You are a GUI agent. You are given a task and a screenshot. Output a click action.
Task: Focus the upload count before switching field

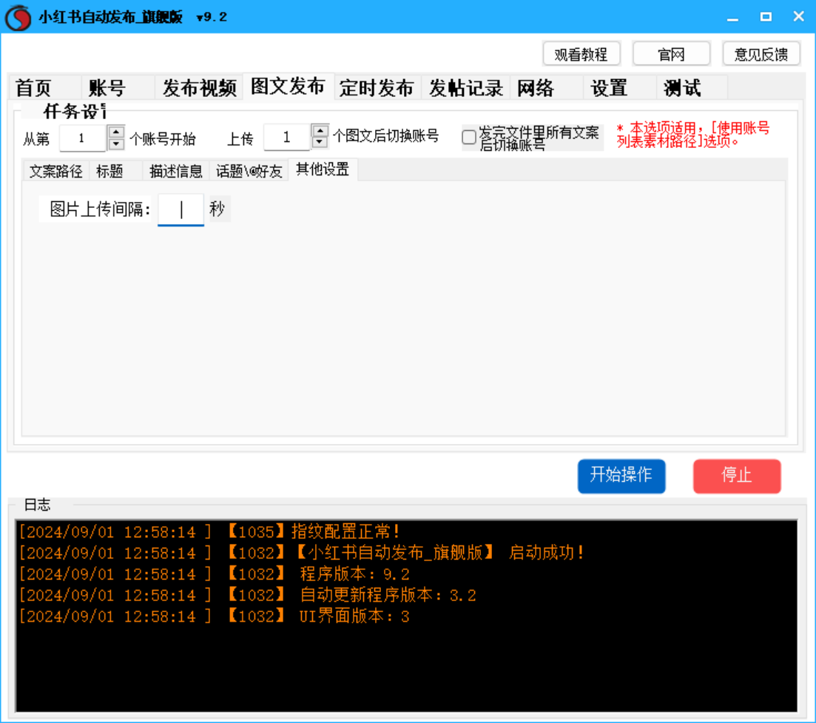coord(287,138)
